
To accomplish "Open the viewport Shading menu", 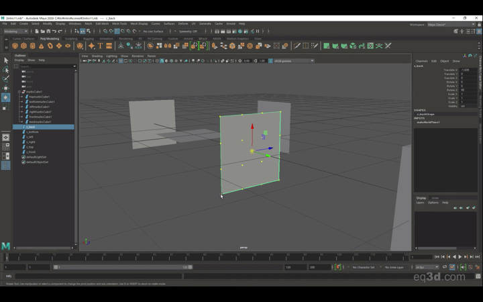I will (97, 56).
